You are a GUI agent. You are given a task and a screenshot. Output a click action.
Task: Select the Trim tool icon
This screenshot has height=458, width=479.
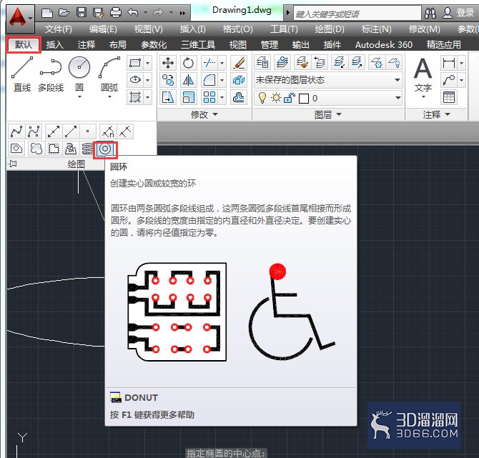209,63
